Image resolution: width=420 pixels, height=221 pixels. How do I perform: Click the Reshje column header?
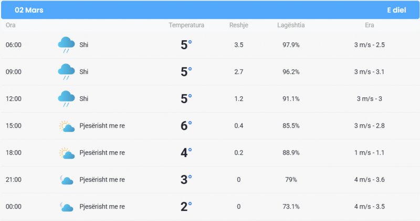pyautogui.click(x=239, y=25)
